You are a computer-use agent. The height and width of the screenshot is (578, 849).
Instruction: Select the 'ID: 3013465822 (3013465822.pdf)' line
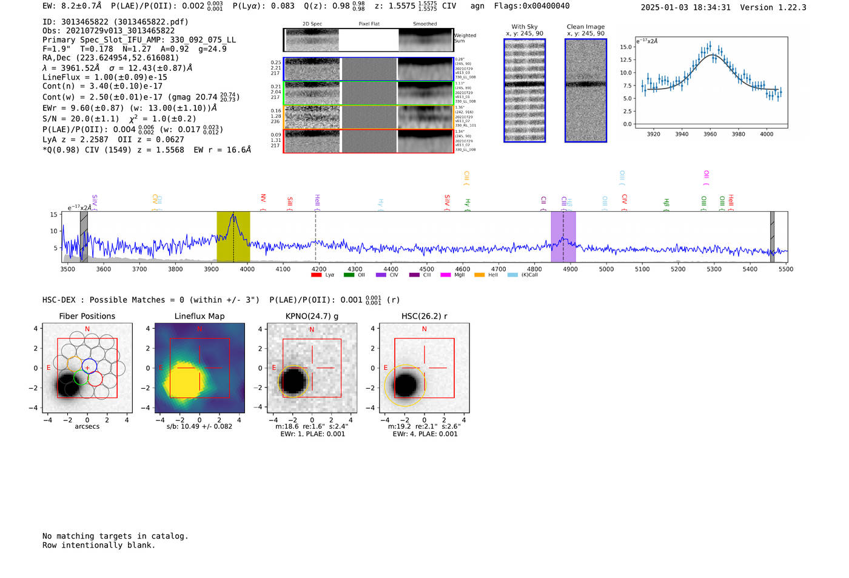pyautogui.click(x=115, y=22)
